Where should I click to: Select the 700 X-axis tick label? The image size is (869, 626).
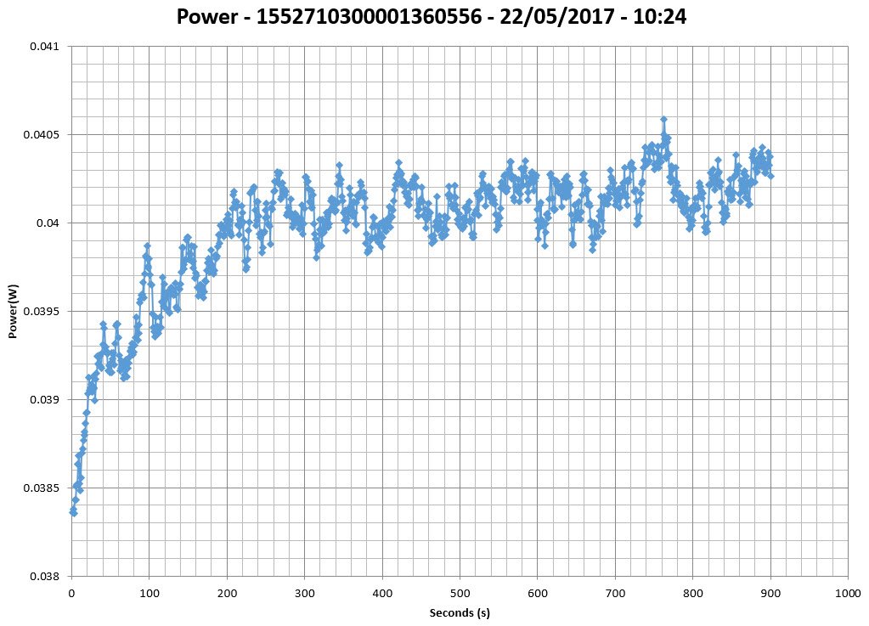point(615,592)
